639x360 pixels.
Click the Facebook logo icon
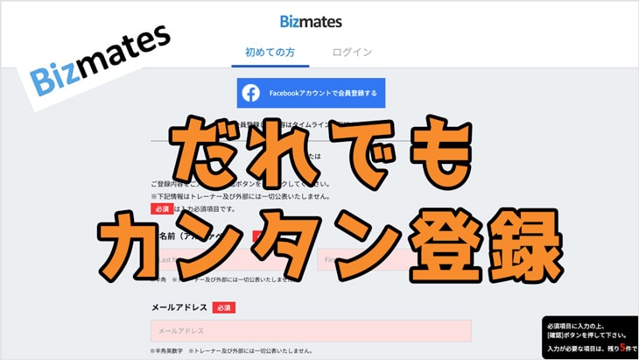(250, 93)
